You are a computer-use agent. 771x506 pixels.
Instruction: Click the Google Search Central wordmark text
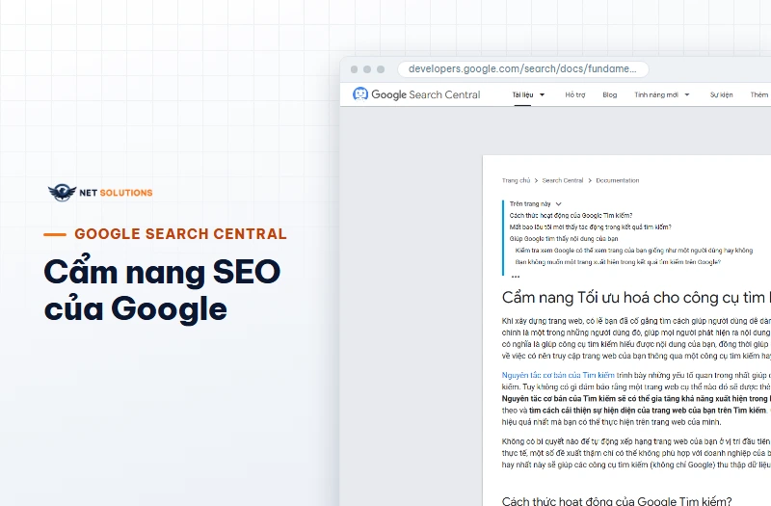pyautogui.click(x=426, y=94)
